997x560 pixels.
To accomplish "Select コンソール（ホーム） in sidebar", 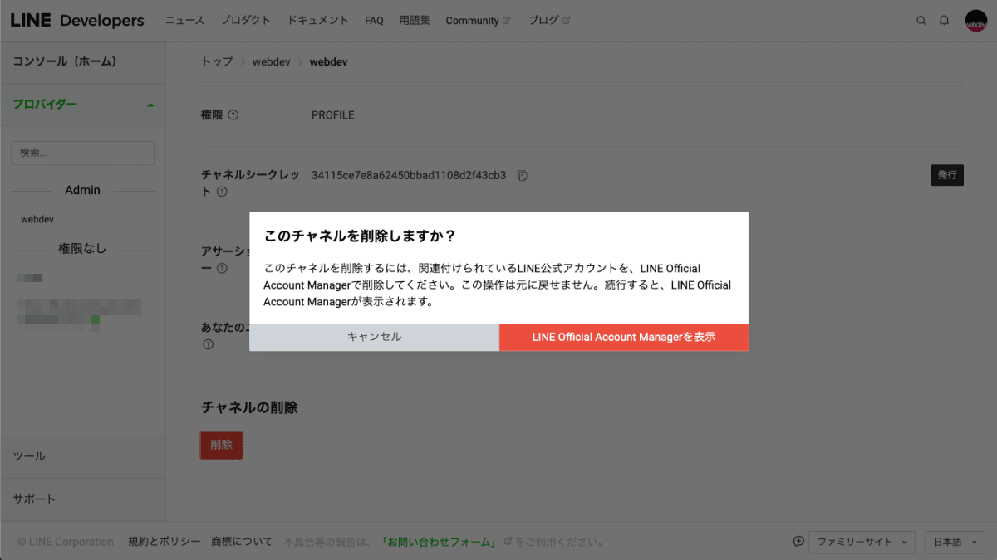I will 83,61.
